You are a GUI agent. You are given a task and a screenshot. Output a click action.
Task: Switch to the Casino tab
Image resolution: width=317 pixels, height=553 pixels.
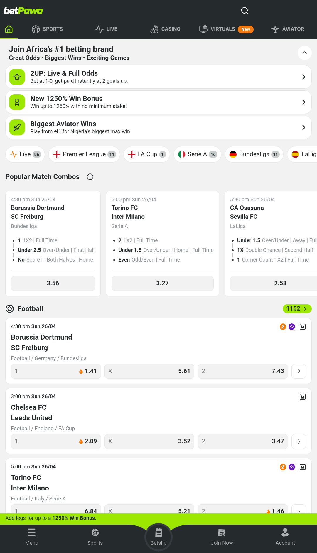click(166, 29)
